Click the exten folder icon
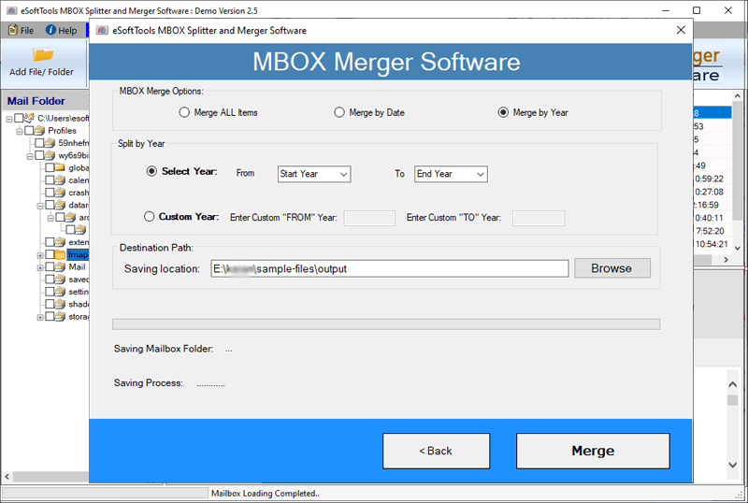Screen dimensions: 748x503 click(60, 242)
